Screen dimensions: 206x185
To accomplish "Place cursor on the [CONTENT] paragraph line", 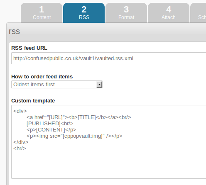I will pyautogui.click(x=51, y=130).
